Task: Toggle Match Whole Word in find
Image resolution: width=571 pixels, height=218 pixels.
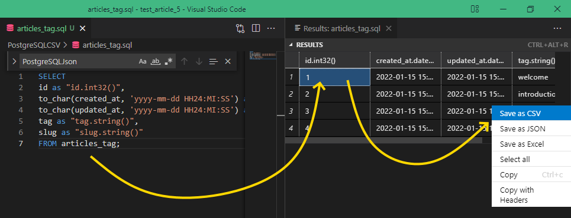Action: 156,62
